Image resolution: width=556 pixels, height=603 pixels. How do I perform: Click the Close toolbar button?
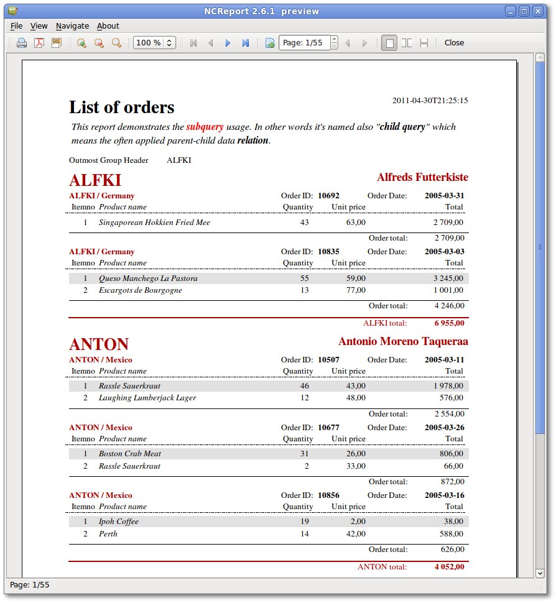[454, 43]
